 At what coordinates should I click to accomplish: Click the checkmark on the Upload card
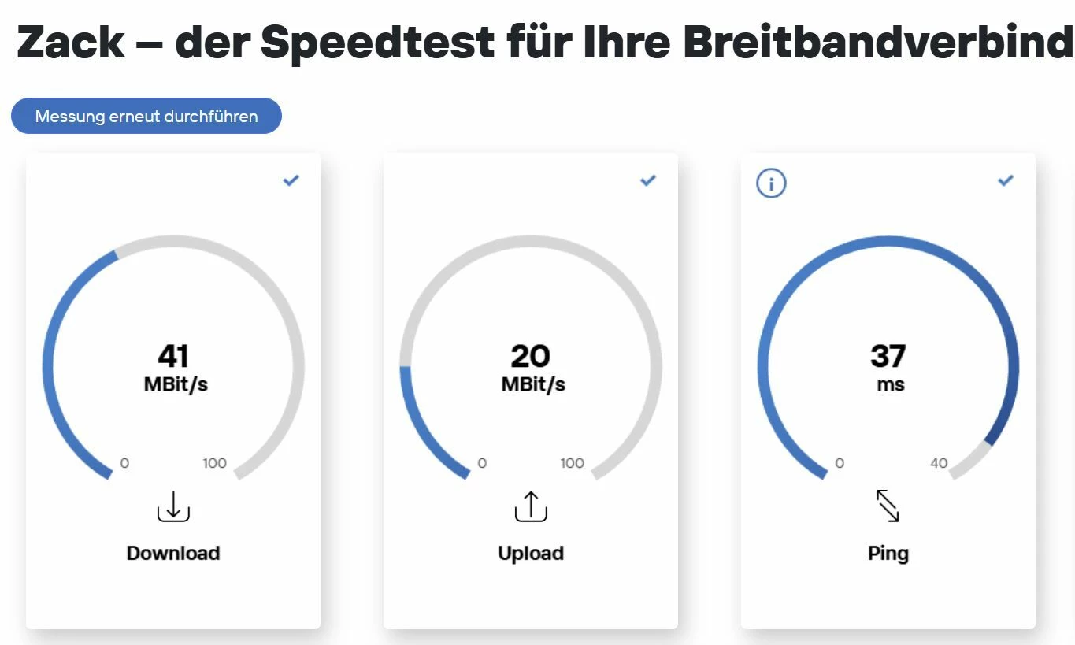click(x=648, y=180)
